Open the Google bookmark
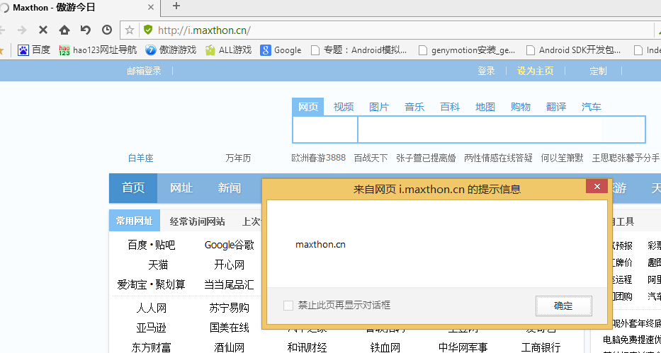The image size is (661, 353). pyautogui.click(x=281, y=50)
